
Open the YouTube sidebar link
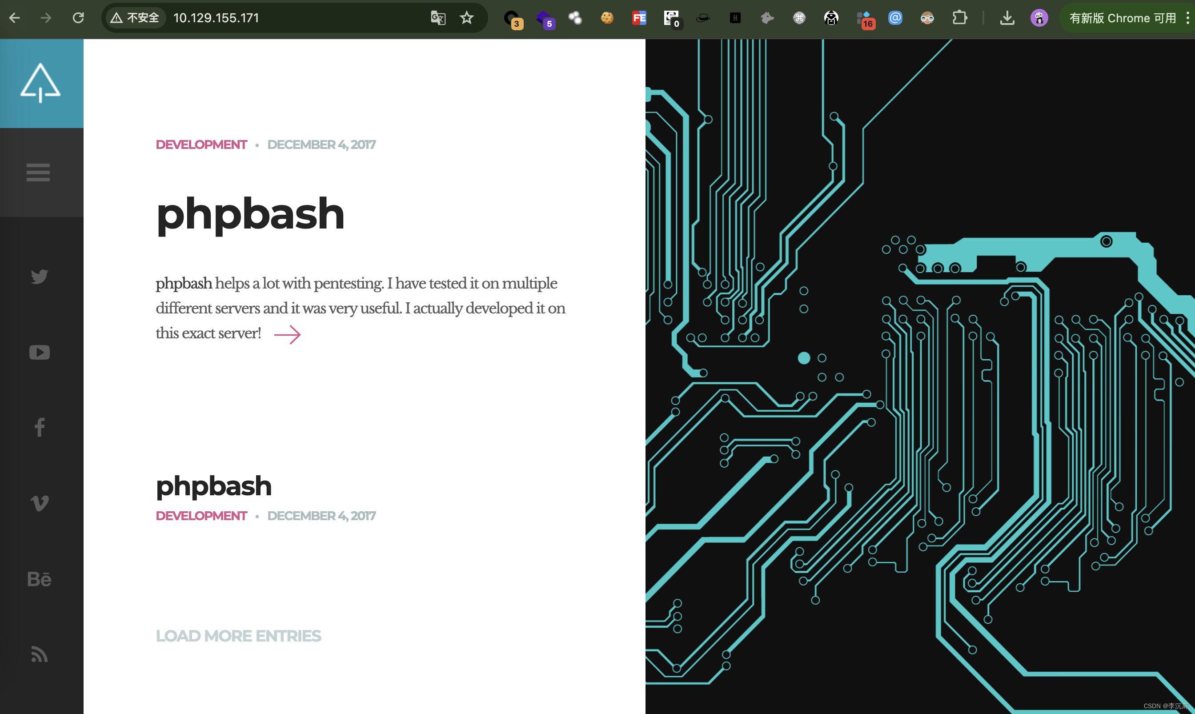click(x=40, y=352)
